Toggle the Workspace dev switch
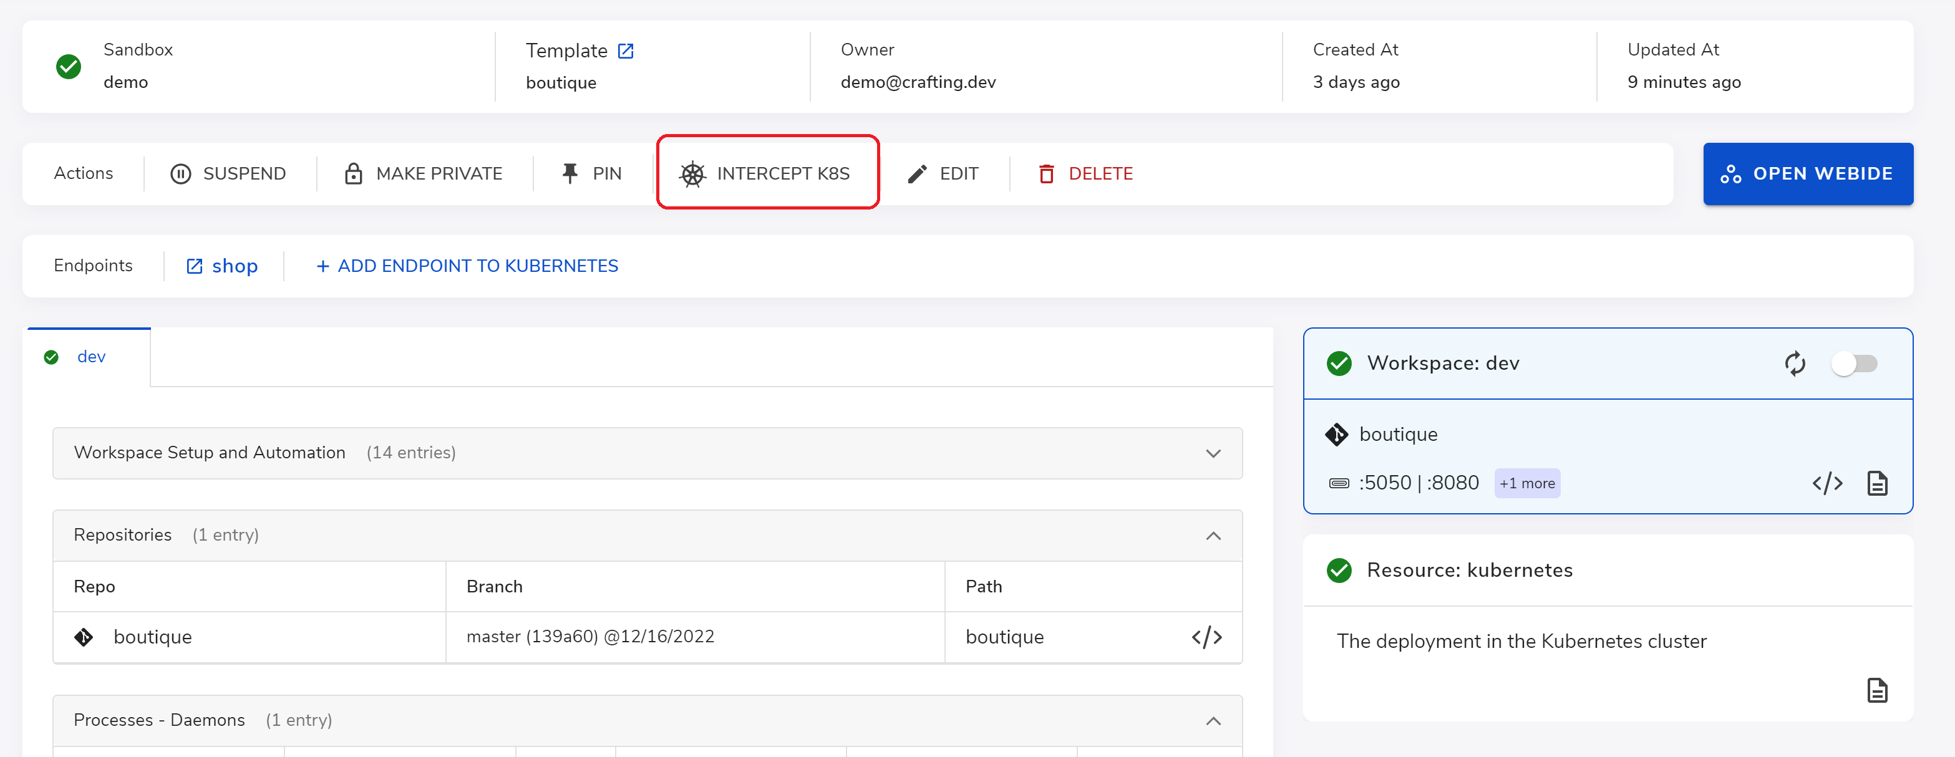Screen dimensions: 1955x757 (x=1854, y=364)
